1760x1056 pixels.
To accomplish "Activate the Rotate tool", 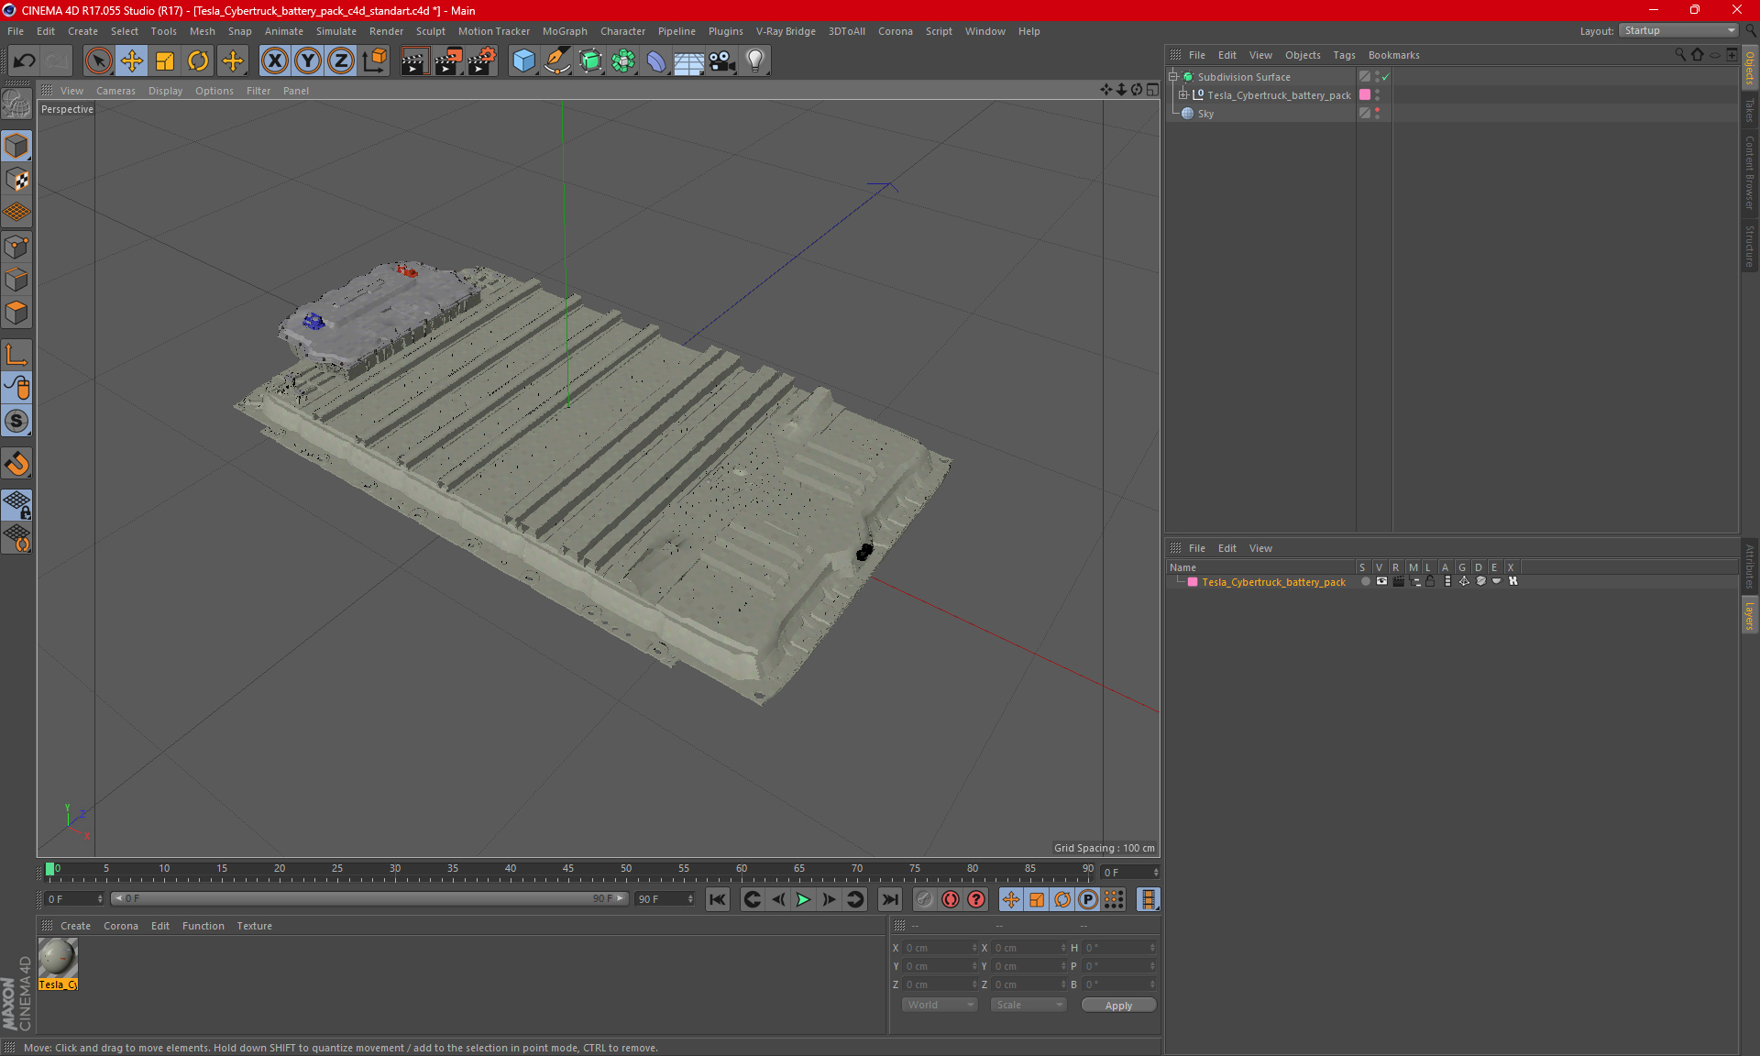I will pyautogui.click(x=198, y=61).
